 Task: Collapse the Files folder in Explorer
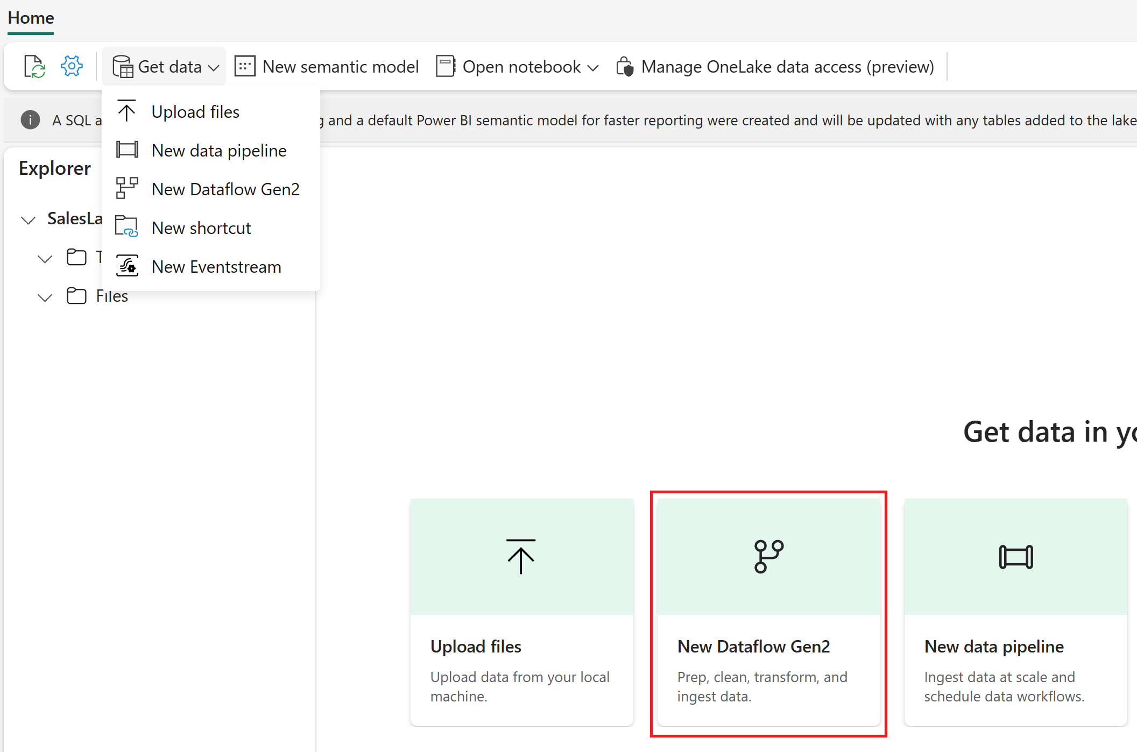pos(45,297)
